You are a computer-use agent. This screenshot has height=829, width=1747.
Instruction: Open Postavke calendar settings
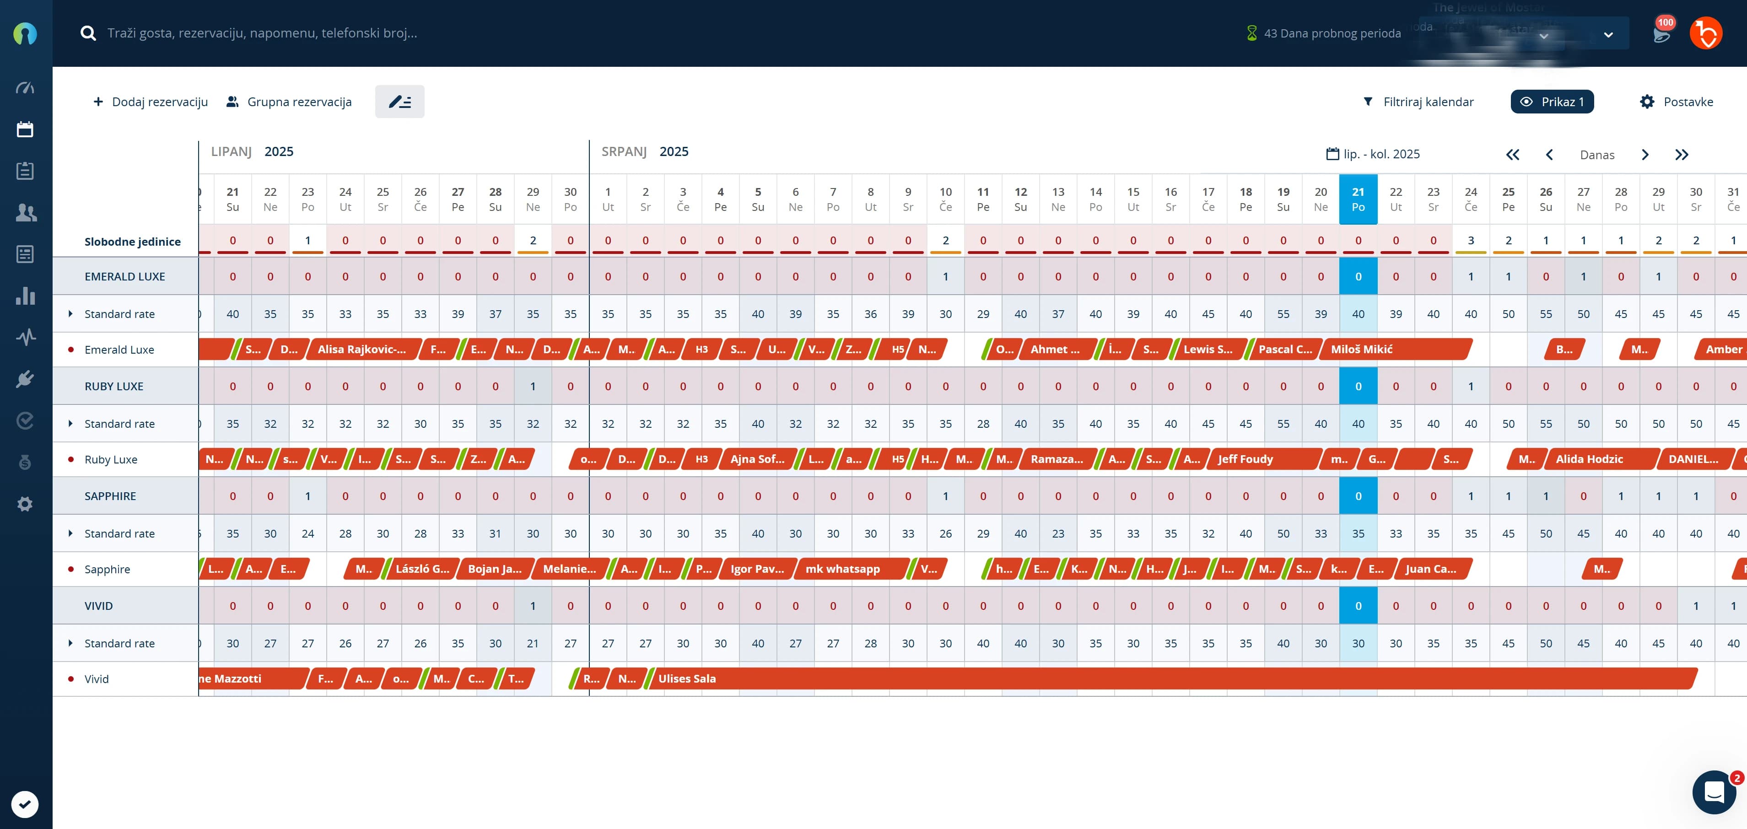pyautogui.click(x=1677, y=102)
